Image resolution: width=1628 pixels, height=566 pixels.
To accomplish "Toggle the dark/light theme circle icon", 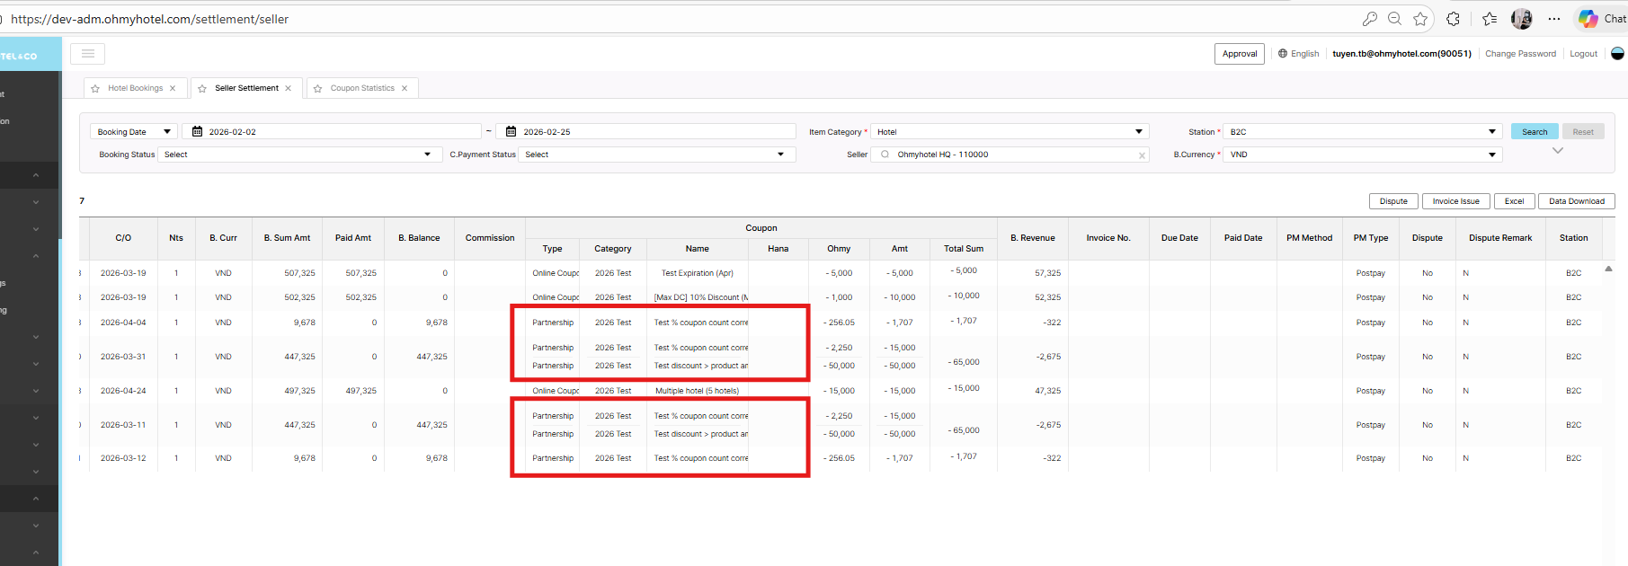I will click(x=1617, y=54).
